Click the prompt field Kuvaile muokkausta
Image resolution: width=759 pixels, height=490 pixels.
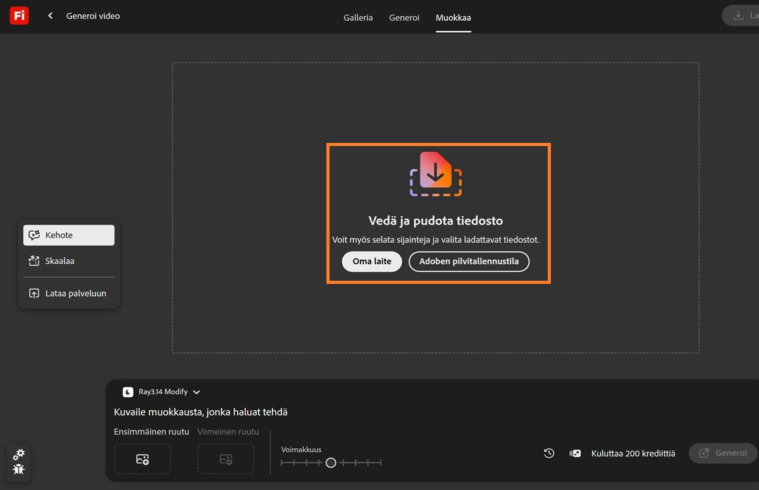click(201, 412)
